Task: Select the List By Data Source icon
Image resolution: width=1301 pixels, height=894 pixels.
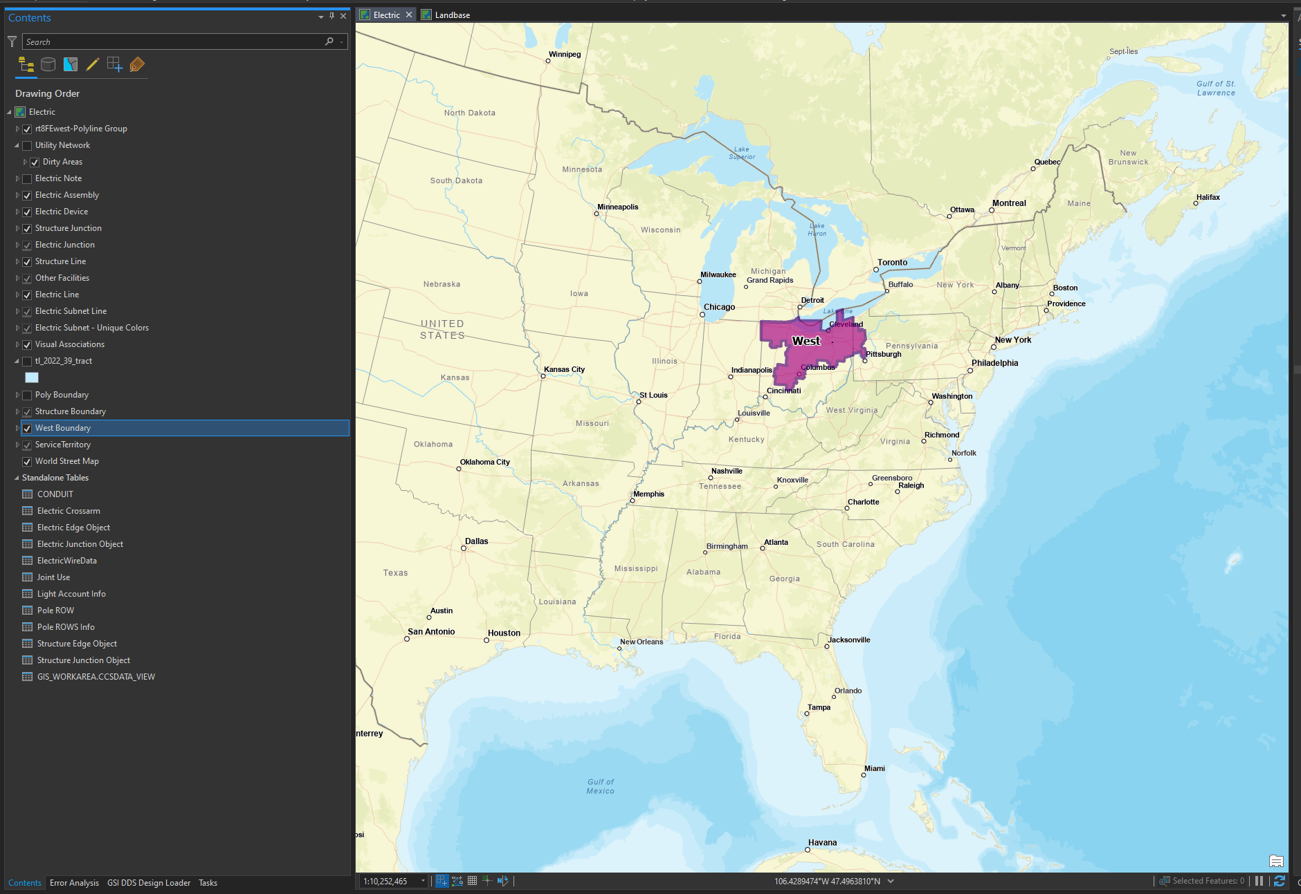Action: (48, 64)
